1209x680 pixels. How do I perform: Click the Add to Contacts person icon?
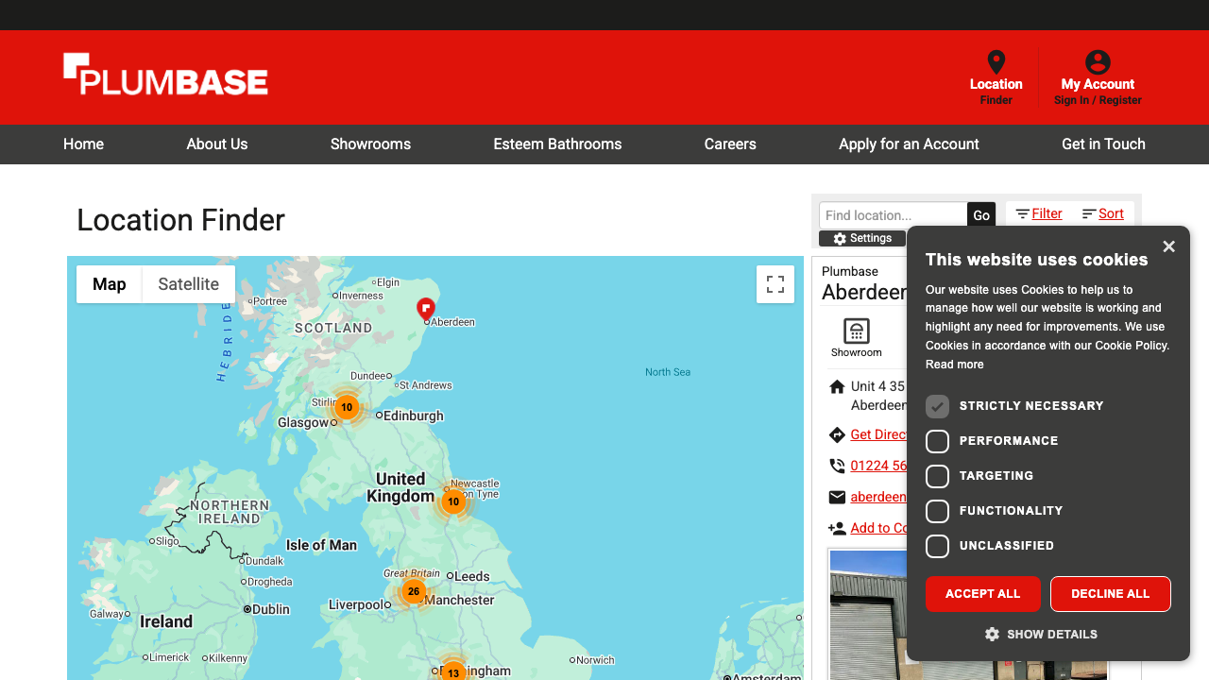(837, 528)
